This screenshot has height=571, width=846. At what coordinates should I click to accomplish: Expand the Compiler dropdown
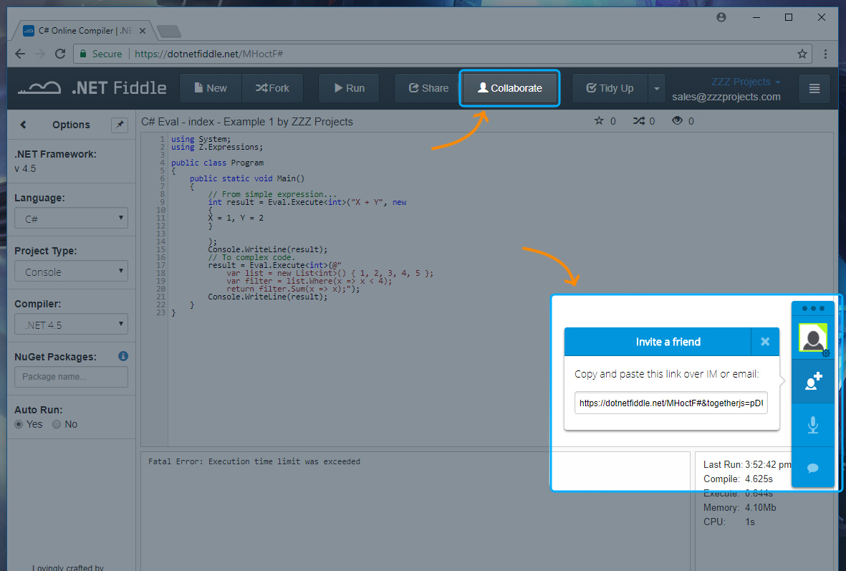click(x=71, y=325)
